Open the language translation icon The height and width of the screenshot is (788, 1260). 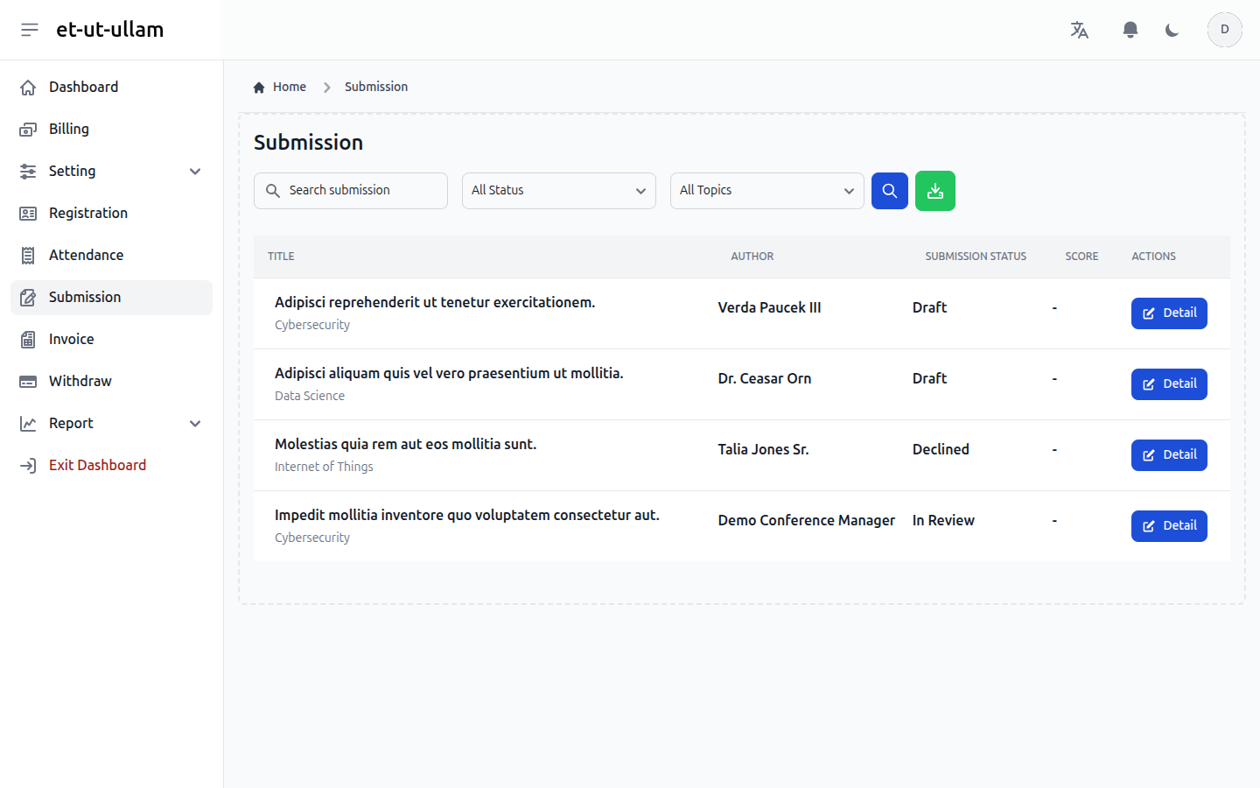1080,30
